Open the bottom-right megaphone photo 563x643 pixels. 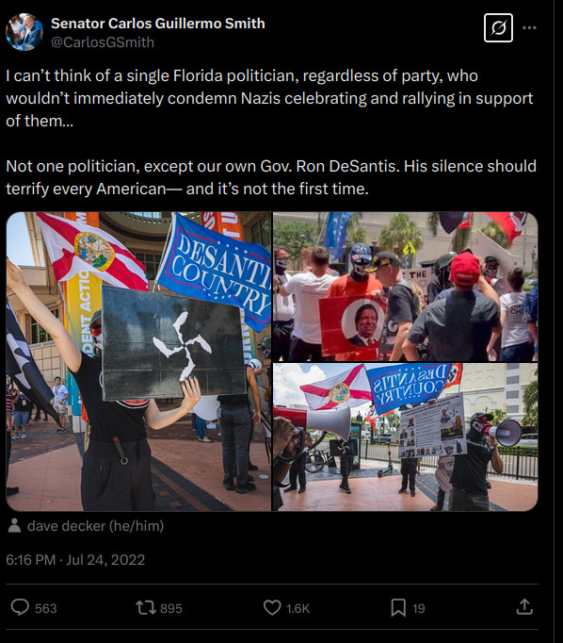pos(406,437)
